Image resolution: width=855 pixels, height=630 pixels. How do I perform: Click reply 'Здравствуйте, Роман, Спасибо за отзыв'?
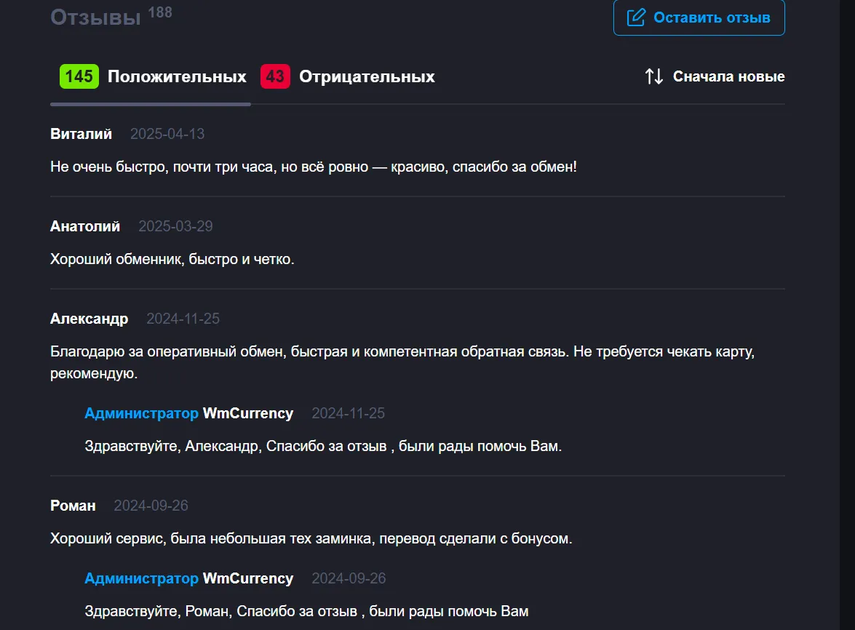coord(306,612)
